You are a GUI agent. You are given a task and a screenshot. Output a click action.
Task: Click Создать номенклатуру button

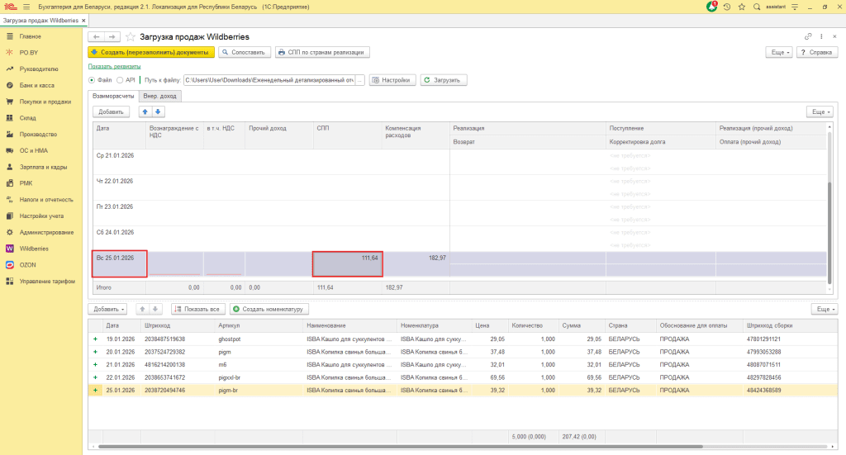pos(269,309)
